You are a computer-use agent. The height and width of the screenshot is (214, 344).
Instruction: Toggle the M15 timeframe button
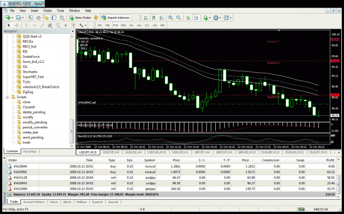coord(116,25)
